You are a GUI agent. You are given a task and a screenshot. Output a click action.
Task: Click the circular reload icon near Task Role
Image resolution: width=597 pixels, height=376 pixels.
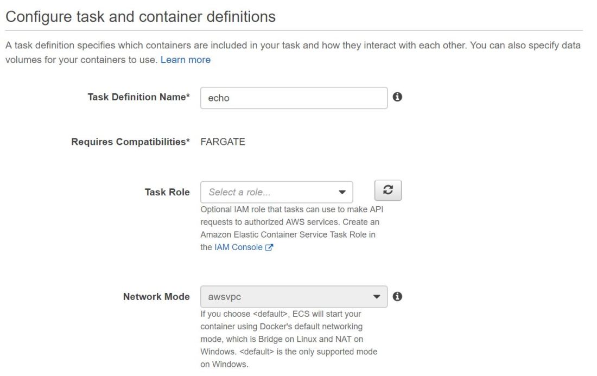[388, 190]
